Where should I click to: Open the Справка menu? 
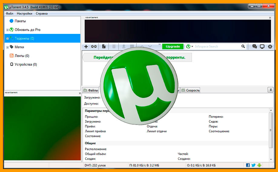(x=42, y=13)
